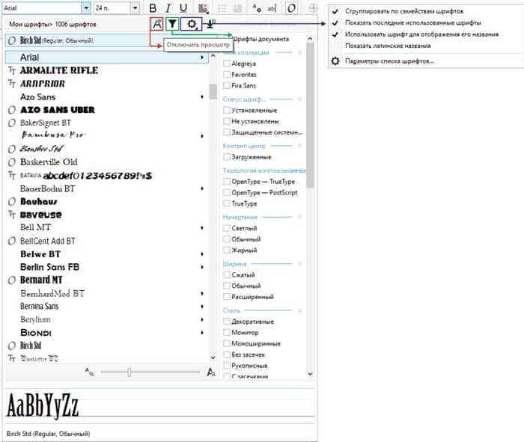Check the Декоративные style filter
524x442 pixels.
click(x=227, y=321)
